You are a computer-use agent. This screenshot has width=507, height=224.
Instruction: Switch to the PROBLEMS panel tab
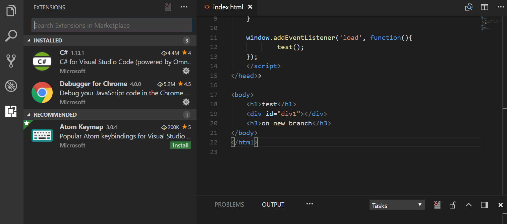(x=229, y=205)
